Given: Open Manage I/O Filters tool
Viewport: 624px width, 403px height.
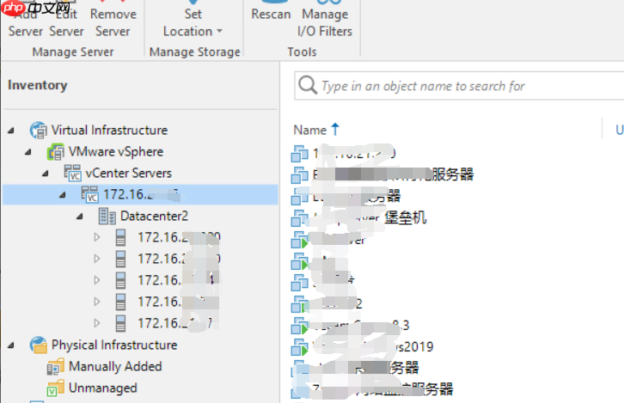Looking at the screenshot, I should pyautogui.click(x=325, y=20).
